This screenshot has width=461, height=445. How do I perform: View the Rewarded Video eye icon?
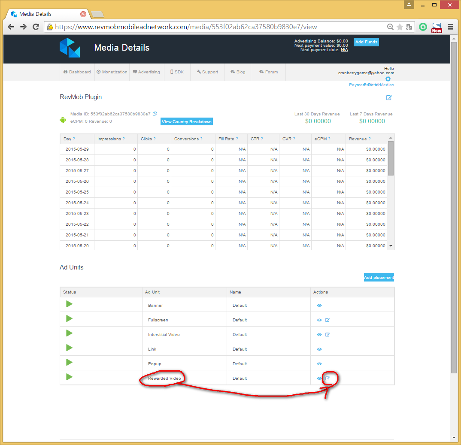coord(319,378)
